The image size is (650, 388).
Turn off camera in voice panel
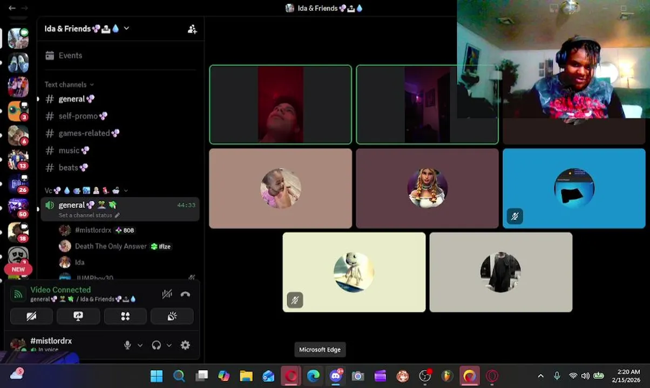31,316
